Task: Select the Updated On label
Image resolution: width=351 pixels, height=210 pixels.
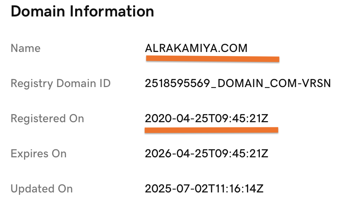Action: [42, 189]
